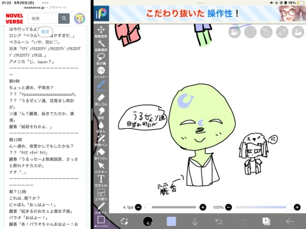This screenshot has height=229, width=306.
Task: Open the user avatar profile menu
Action: (80, 18)
